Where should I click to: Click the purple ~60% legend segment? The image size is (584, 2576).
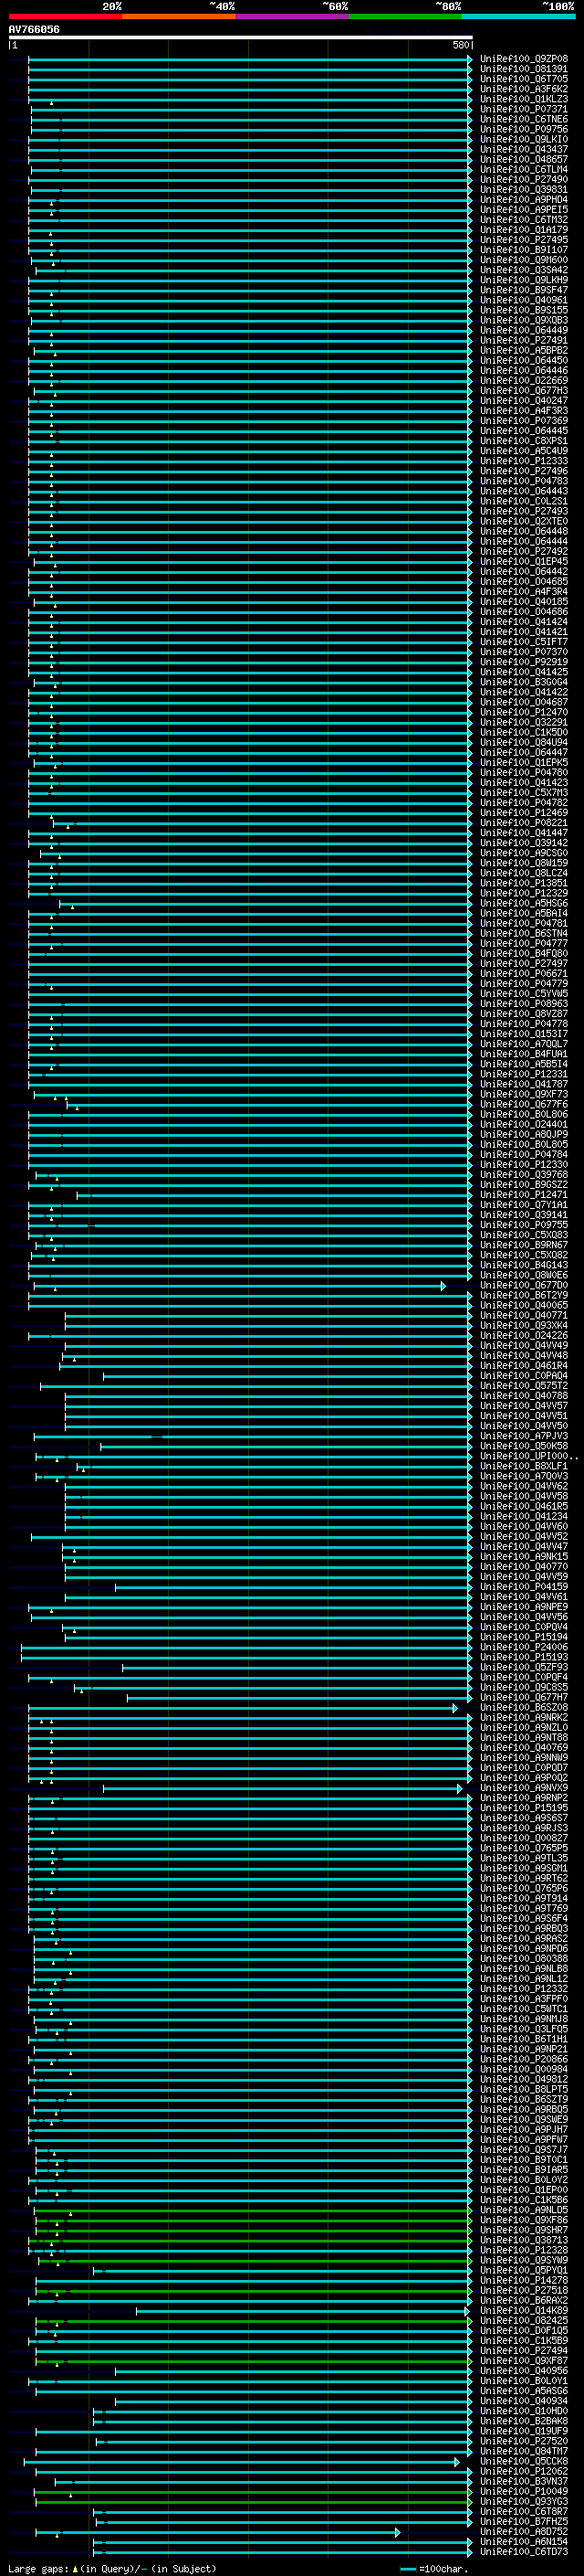291,16
